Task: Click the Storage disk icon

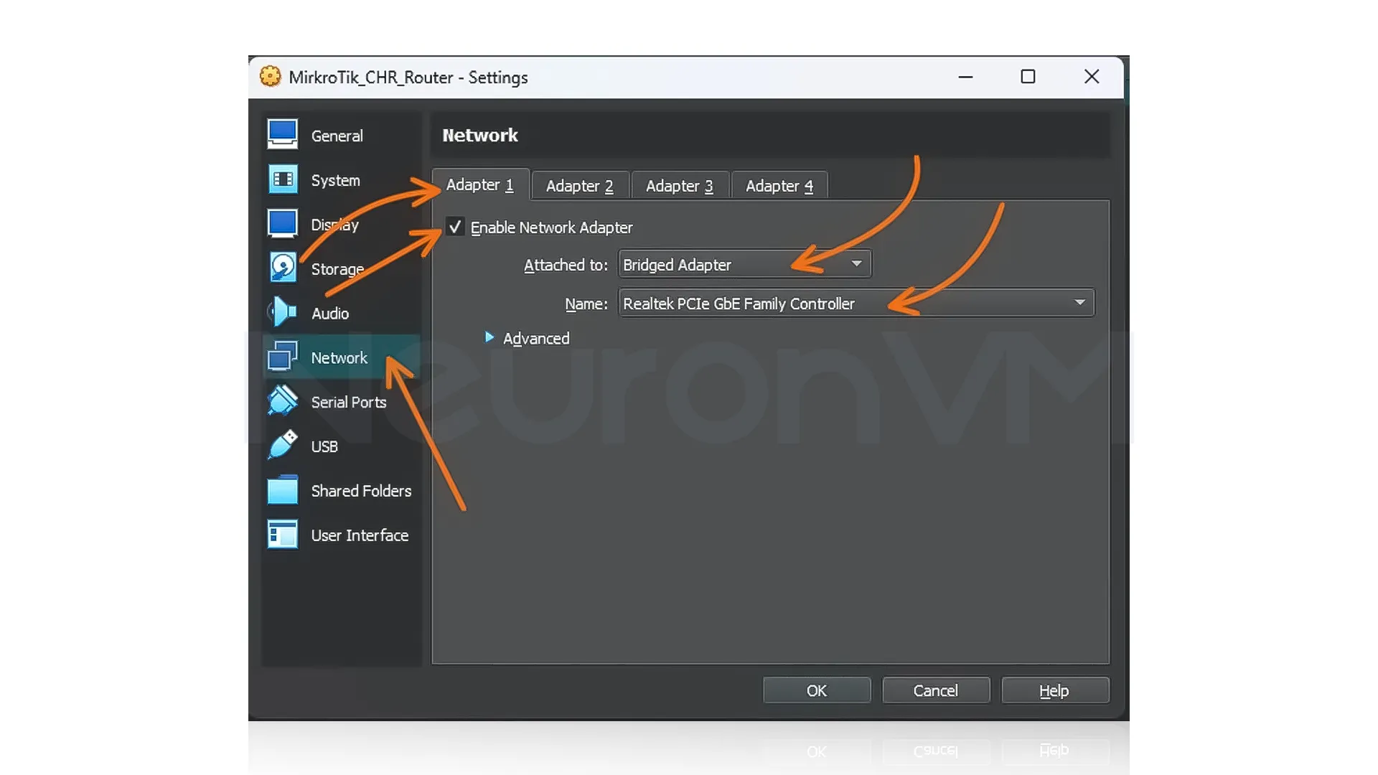Action: tap(282, 268)
